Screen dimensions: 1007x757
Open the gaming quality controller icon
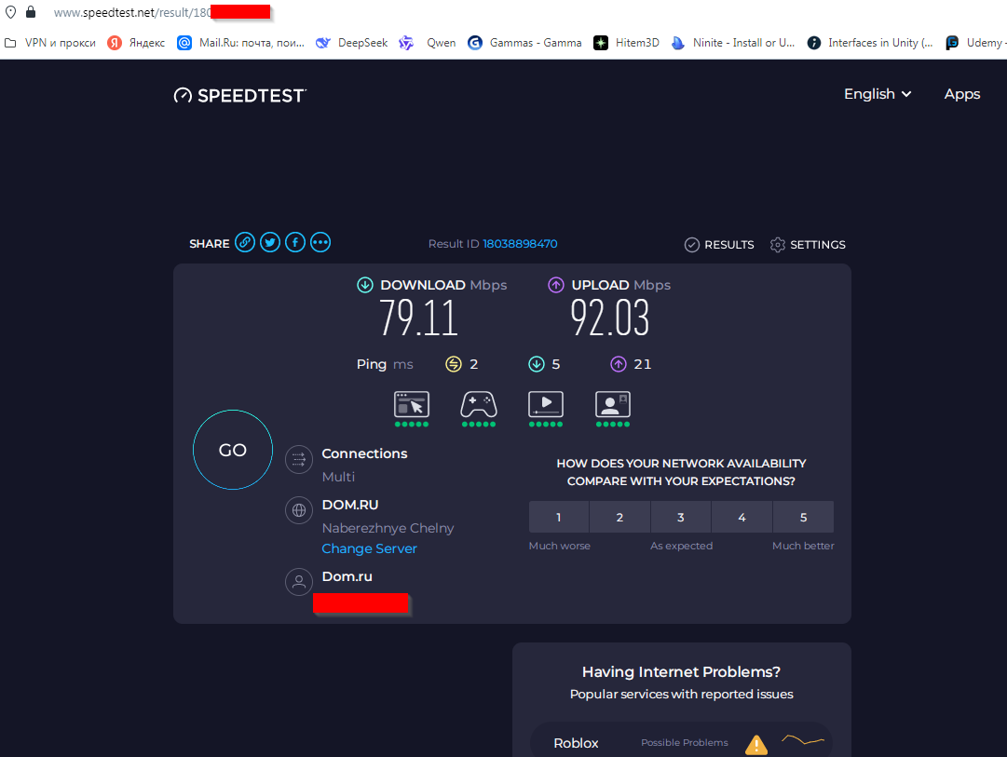(479, 404)
